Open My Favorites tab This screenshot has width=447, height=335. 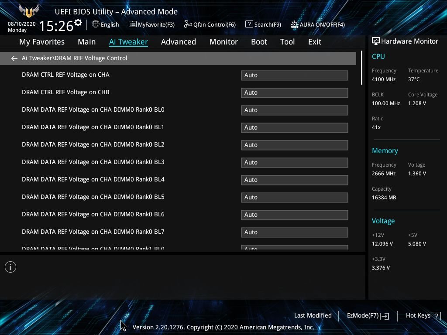[x=42, y=42]
